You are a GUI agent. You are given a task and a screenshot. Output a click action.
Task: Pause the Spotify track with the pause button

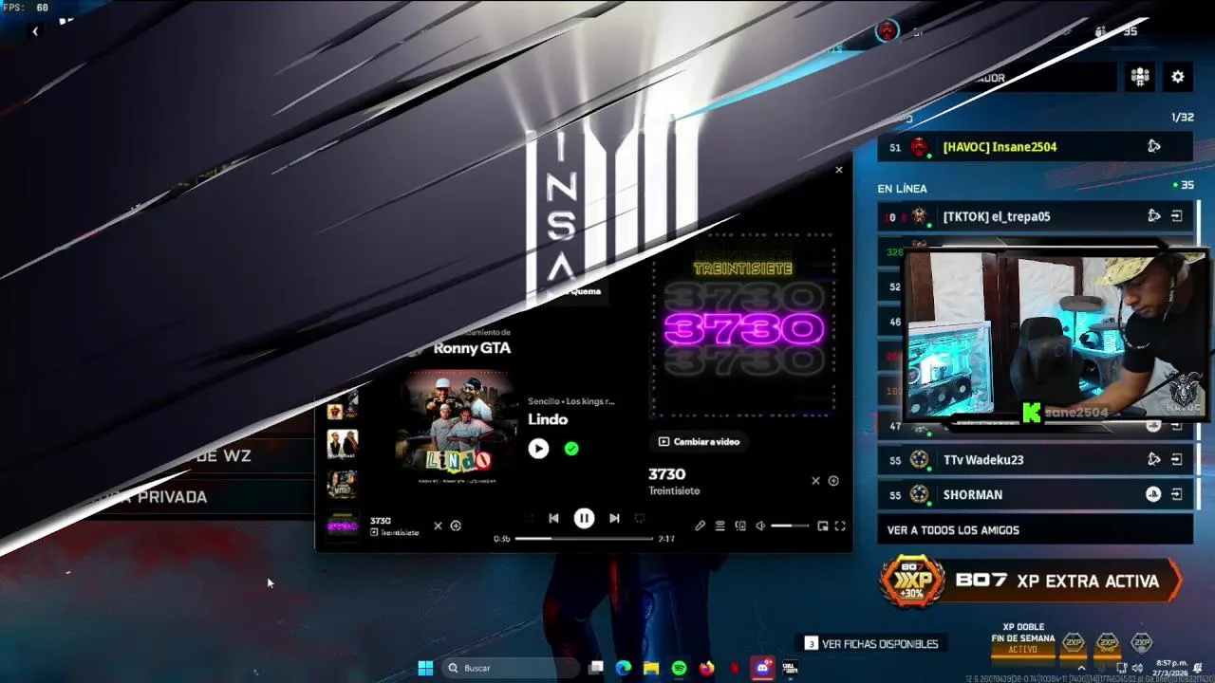pyautogui.click(x=584, y=518)
